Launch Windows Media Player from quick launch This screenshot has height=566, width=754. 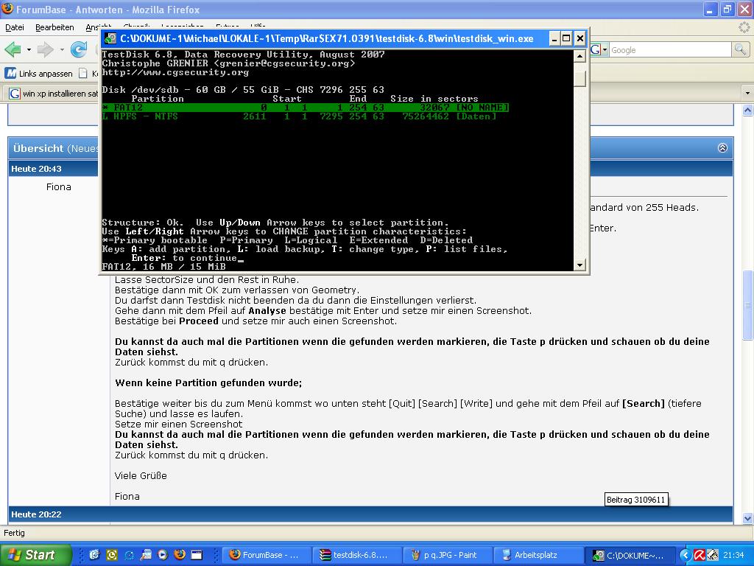[x=163, y=555]
